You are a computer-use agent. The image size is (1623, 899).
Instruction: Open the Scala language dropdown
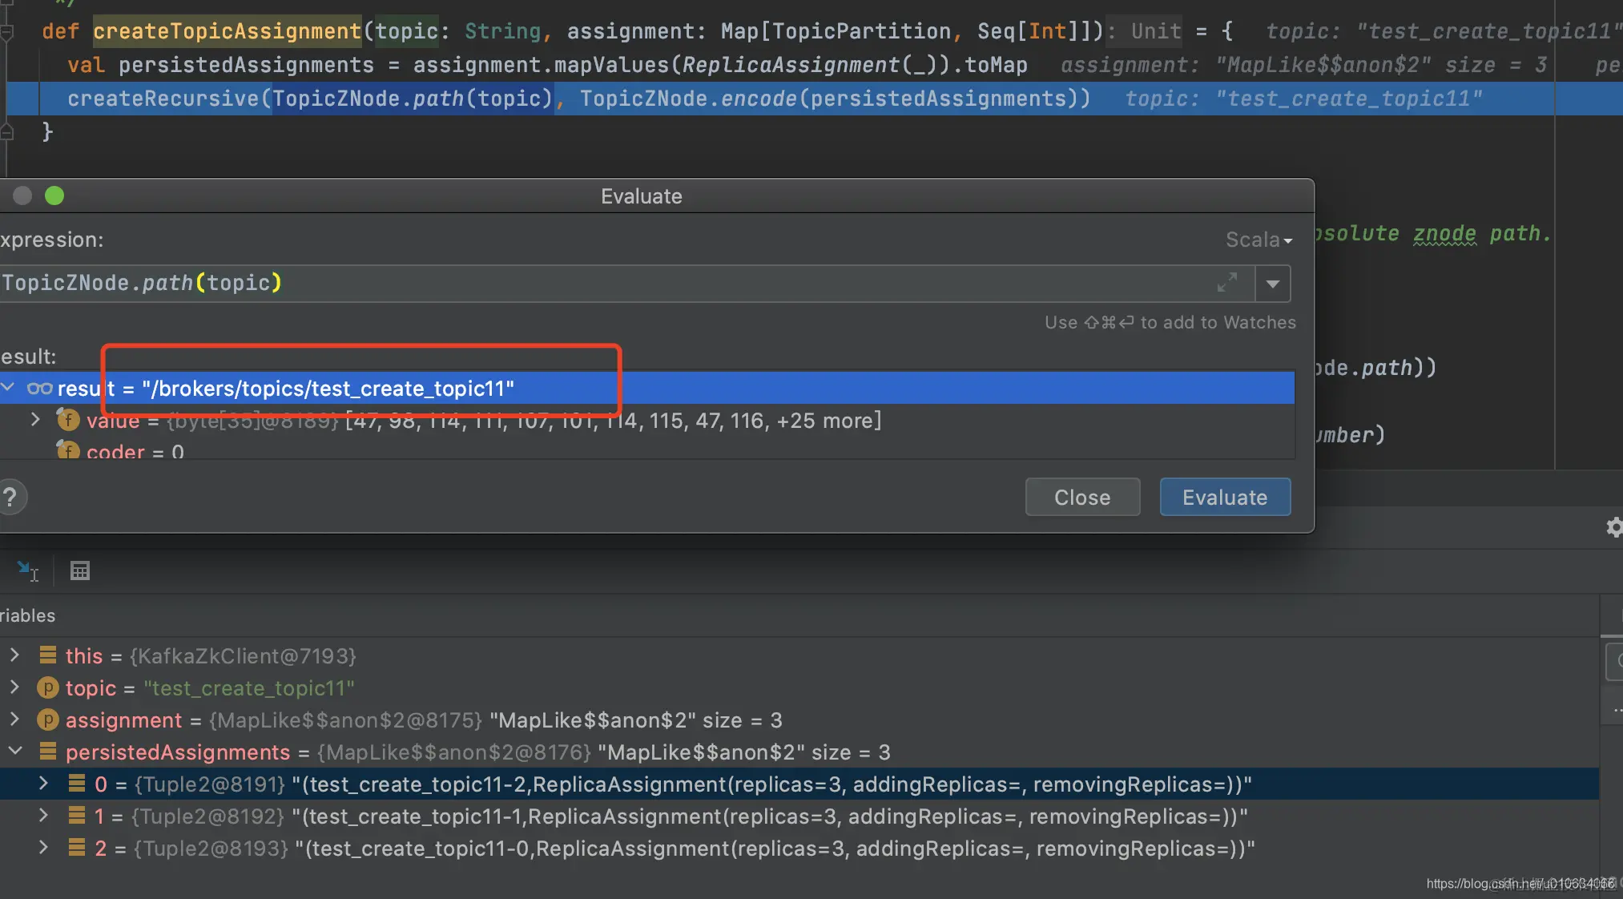[x=1259, y=240]
